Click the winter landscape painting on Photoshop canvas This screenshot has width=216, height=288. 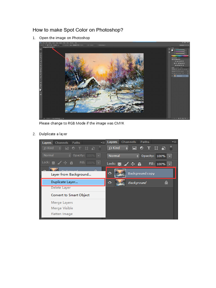pos(104,83)
